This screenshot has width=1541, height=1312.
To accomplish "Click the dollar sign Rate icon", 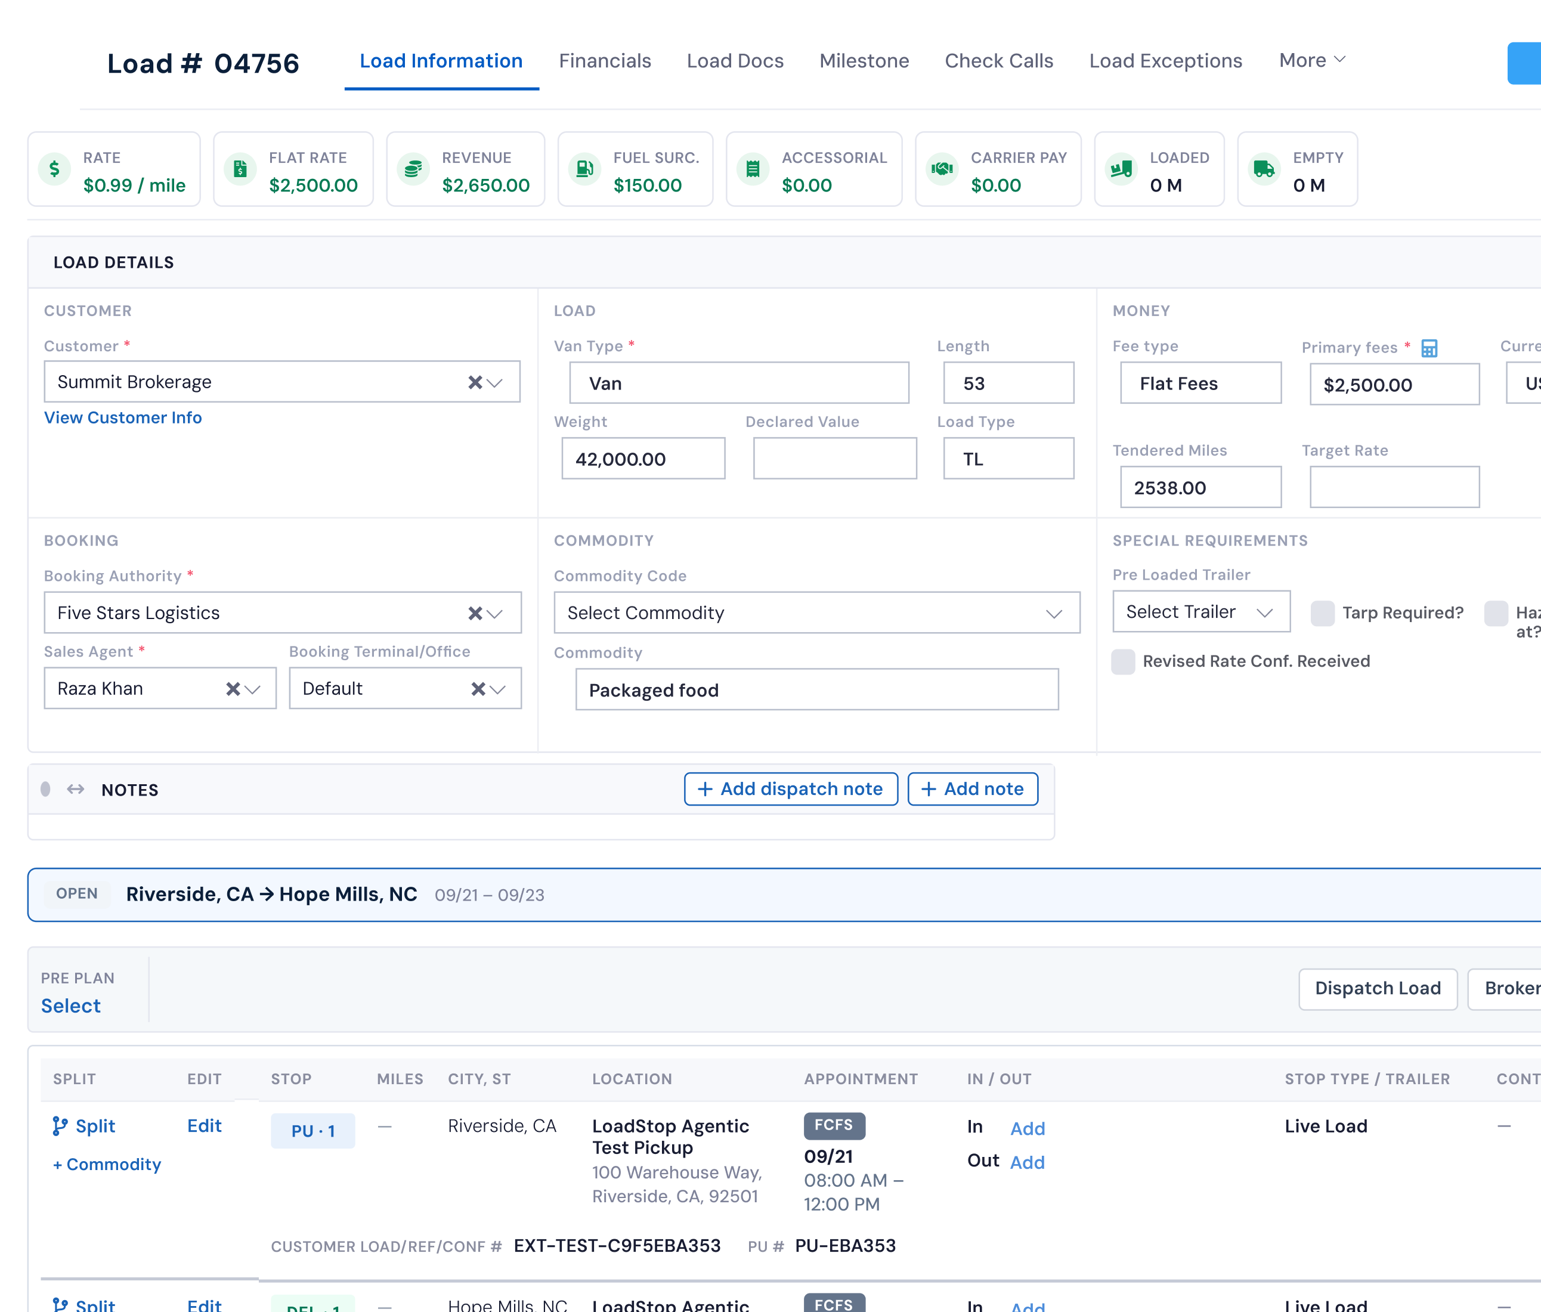I will [x=54, y=169].
